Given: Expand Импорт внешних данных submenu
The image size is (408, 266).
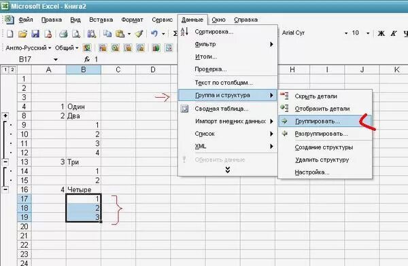Looking at the screenshot, I should click(x=228, y=121).
